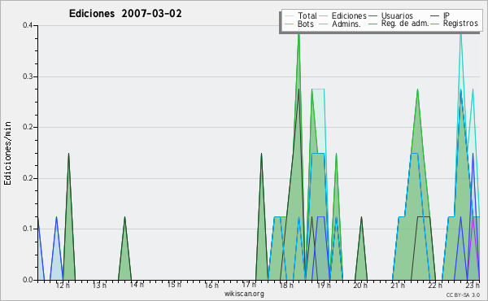
Task: Click the "Ediciones/min" vertical axis title
Action: click(x=7, y=153)
